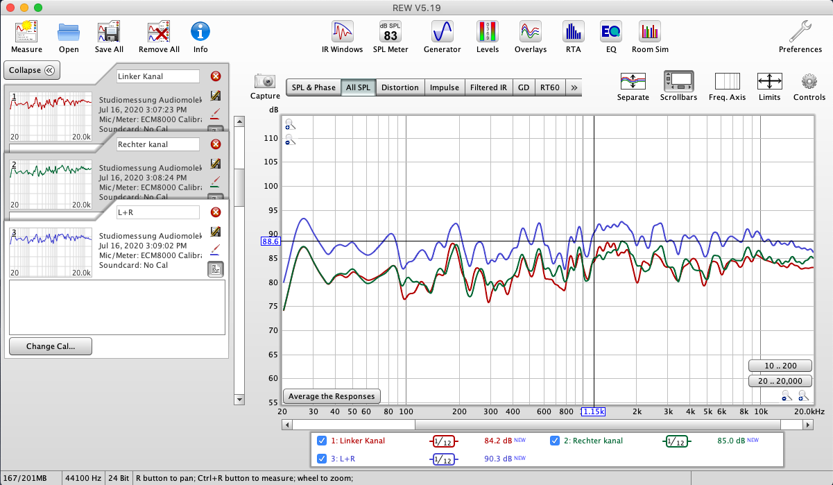Switch to the RT60 tab
Image resolution: width=833 pixels, height=485 pixels.
pyautogui.click(x=550, y=87)
